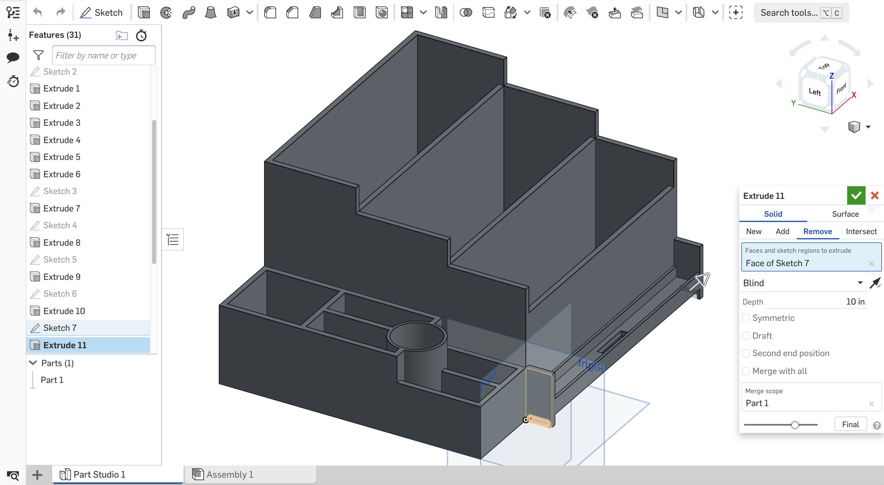The height and width of the screenshot is (485, 884).
Task: Enable Draft in the Extrude dialog
Action: pyautogui.click(x=746, y=335)
